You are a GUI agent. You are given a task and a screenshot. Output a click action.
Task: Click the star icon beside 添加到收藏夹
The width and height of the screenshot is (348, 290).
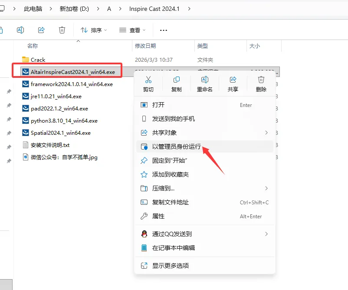(144, 174)
